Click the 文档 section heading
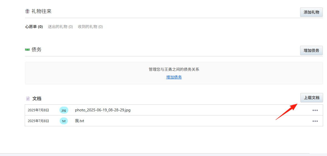 (37, 99)
